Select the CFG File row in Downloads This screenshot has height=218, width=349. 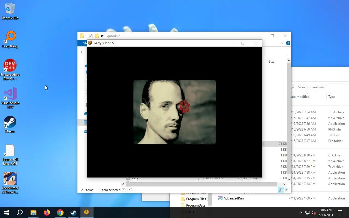[320, 155]
